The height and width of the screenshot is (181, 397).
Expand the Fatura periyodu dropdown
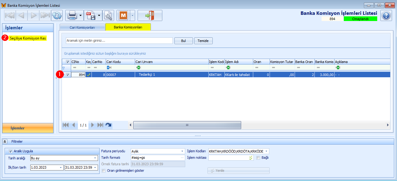pos(182,151)
